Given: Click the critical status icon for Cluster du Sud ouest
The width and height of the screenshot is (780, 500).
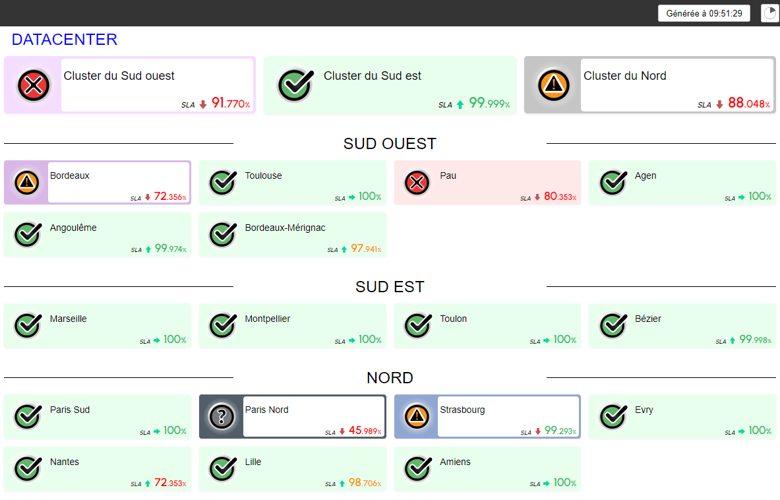Looking at the screenshot, I should click(x=33, y=85).
